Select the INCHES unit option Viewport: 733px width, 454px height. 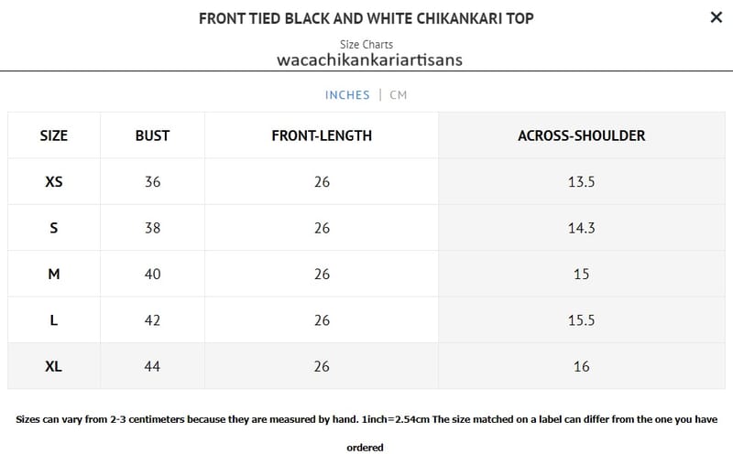coord(347,95)
